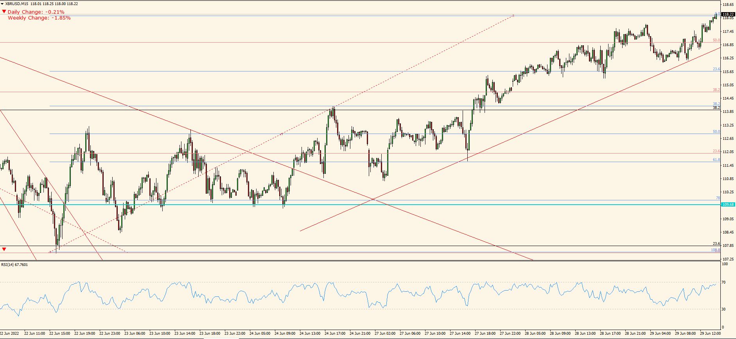Click the cyan price tag 109.68
This screenshot has height=339, width=736.
[x=728, y=205]
